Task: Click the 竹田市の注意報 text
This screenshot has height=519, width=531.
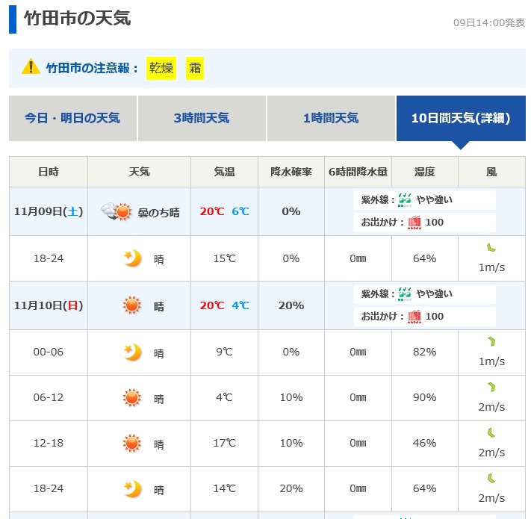Action: coord(92,68)
